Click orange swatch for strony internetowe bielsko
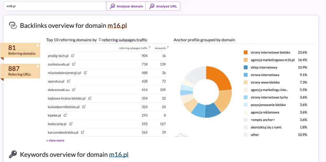 pyautogui.click(x=245, y=52)
